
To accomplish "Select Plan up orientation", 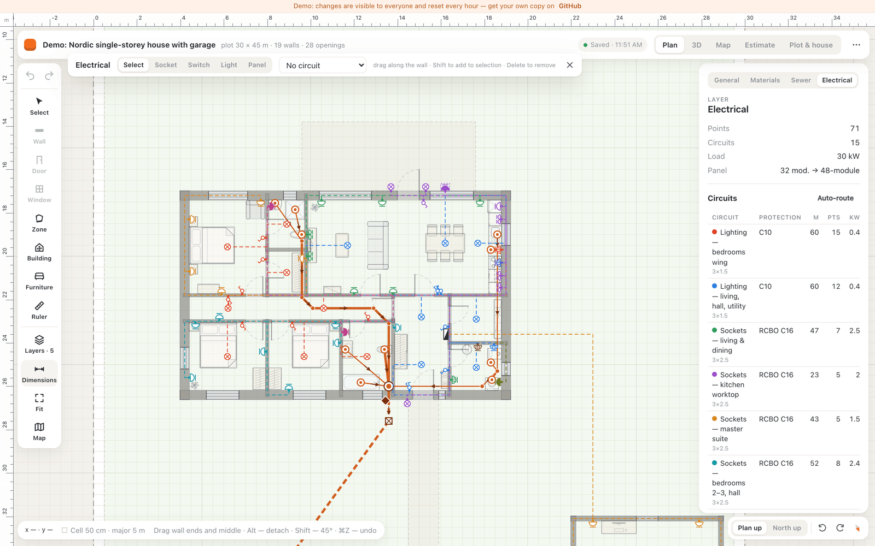I will tap(749, 528).
